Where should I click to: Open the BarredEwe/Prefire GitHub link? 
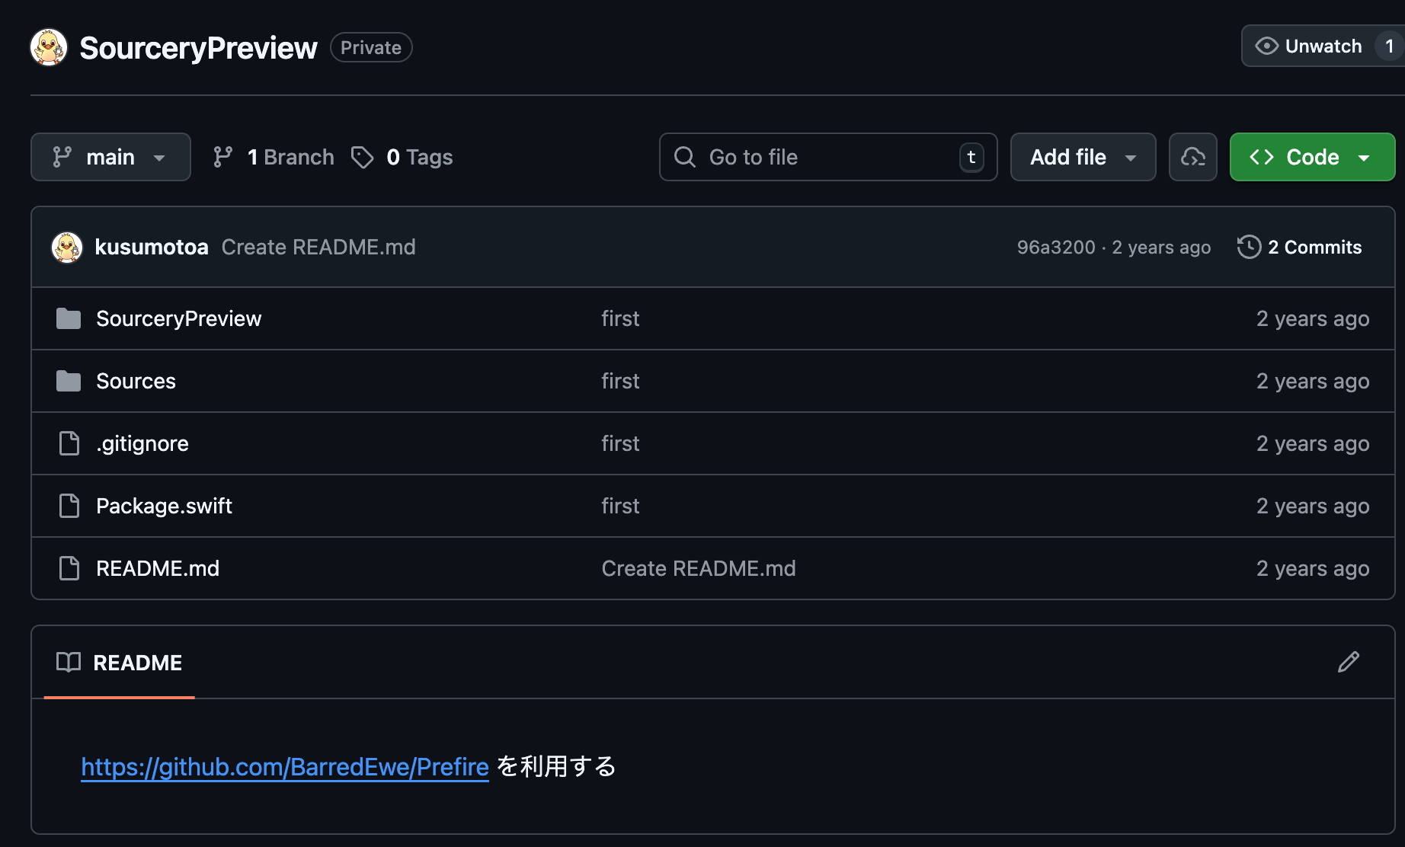tap(285, 766)
